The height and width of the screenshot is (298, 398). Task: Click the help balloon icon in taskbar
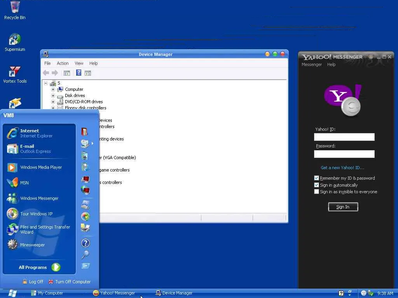(x=341, y=293)
